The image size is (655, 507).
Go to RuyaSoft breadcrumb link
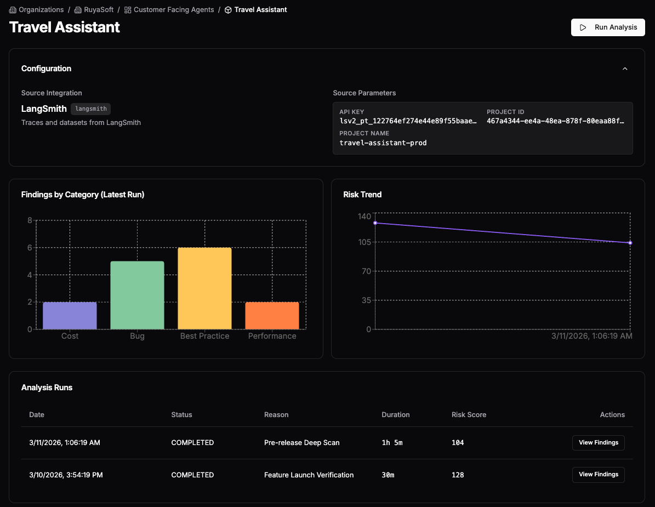tap(99, 10)
